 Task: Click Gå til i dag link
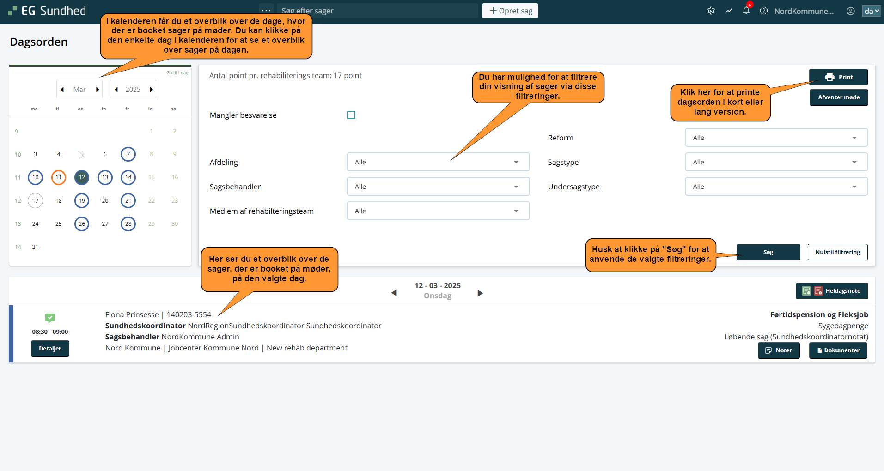point(177,73)
